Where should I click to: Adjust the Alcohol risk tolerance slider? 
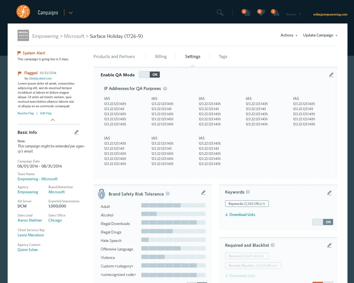click(173, 214)
